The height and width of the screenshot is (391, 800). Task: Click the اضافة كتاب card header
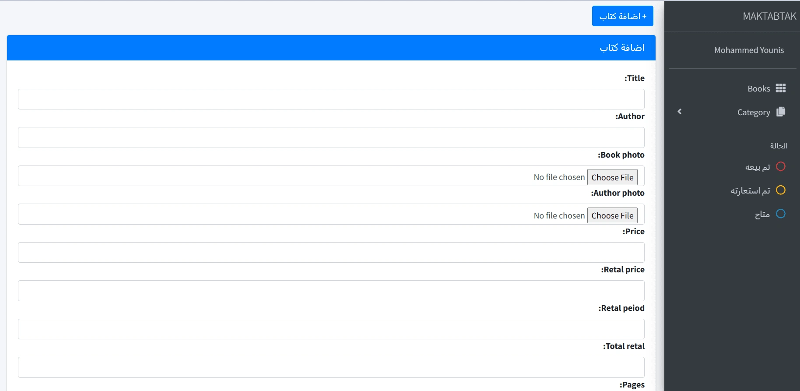coord(331,48)
